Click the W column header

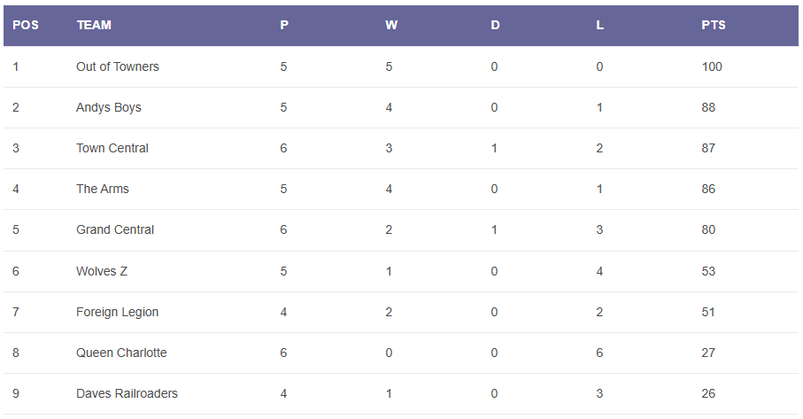[390, 25]
